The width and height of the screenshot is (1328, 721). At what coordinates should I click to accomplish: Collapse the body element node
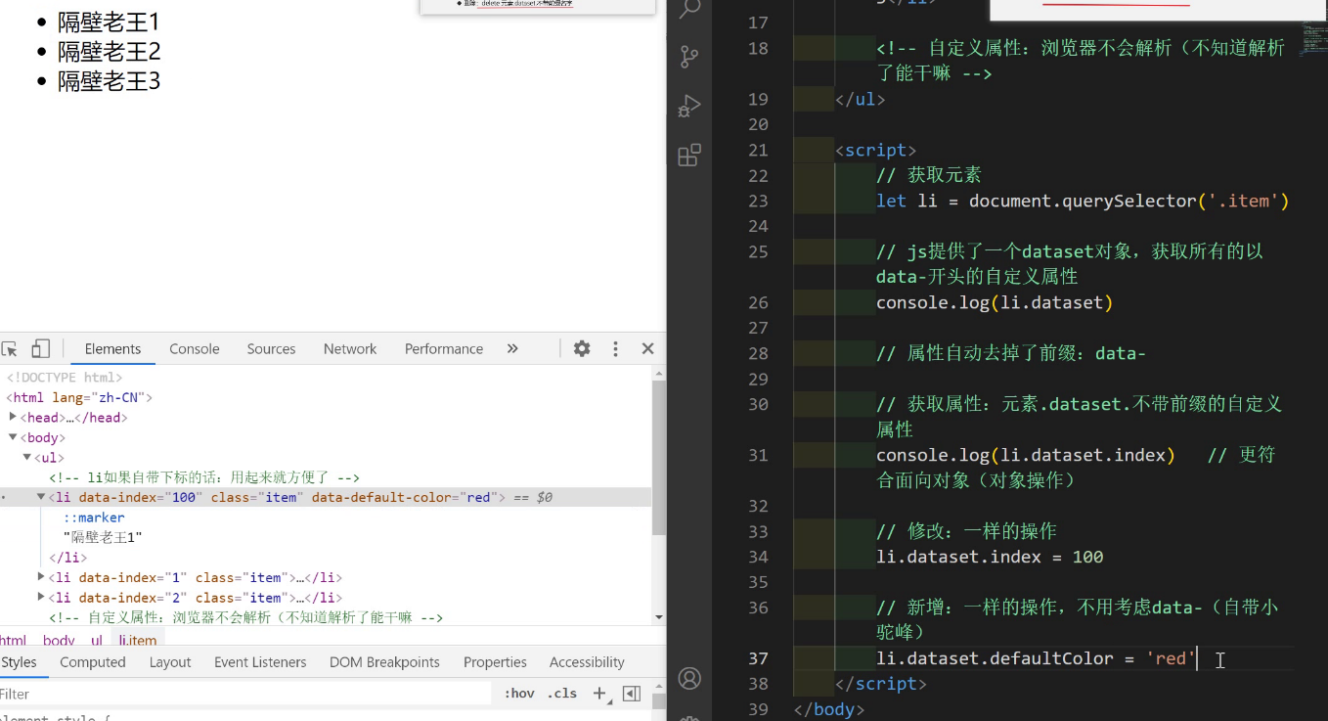tap(13, 437)
